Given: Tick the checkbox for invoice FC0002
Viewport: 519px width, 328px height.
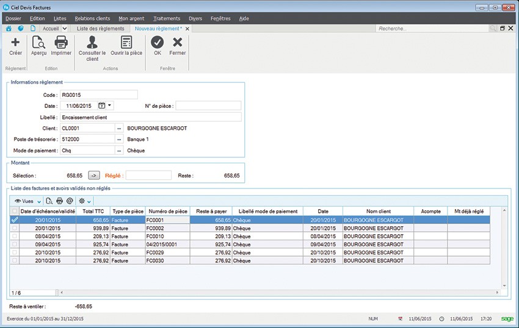Looking at the screenshot, I should 15,228.
